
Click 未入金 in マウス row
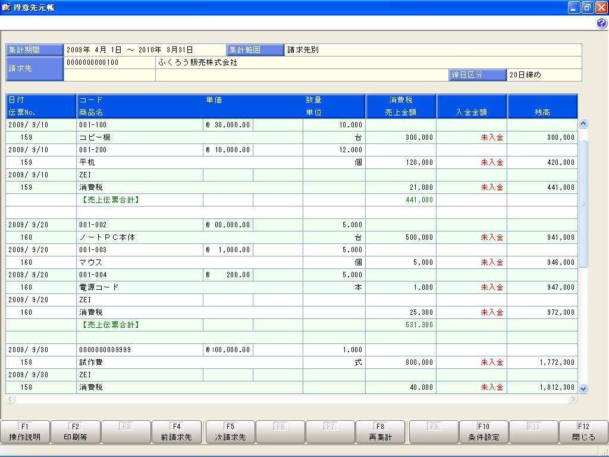coord(492,262)
